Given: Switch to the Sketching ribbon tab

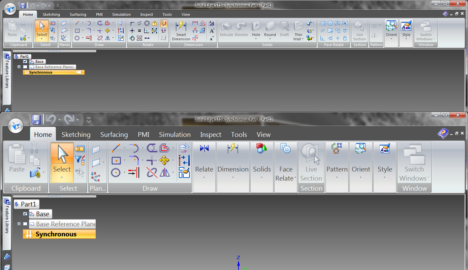Looking at the screenshot, I should [76, 134].
